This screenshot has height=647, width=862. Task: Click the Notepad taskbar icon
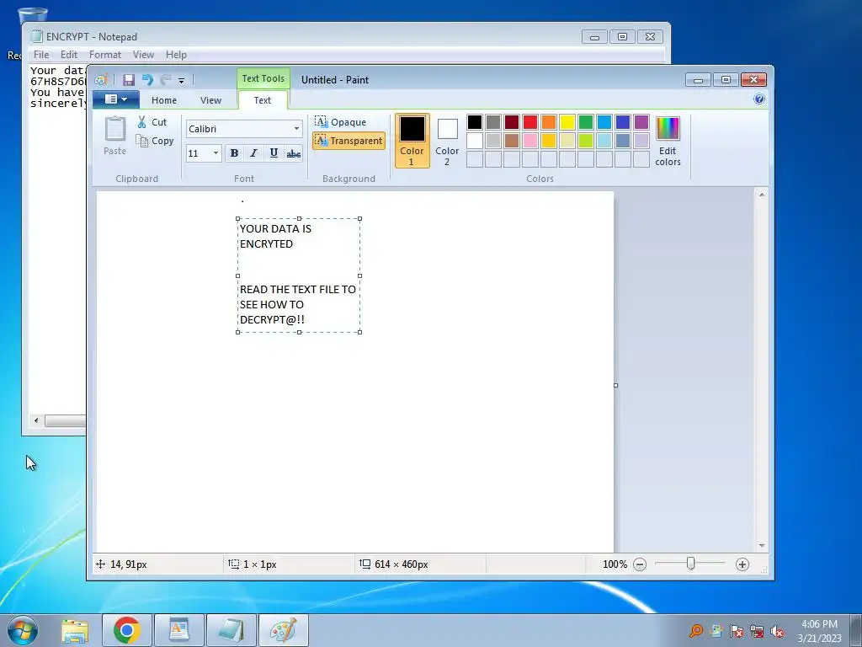pyautogui.click(x=231, y=630)
